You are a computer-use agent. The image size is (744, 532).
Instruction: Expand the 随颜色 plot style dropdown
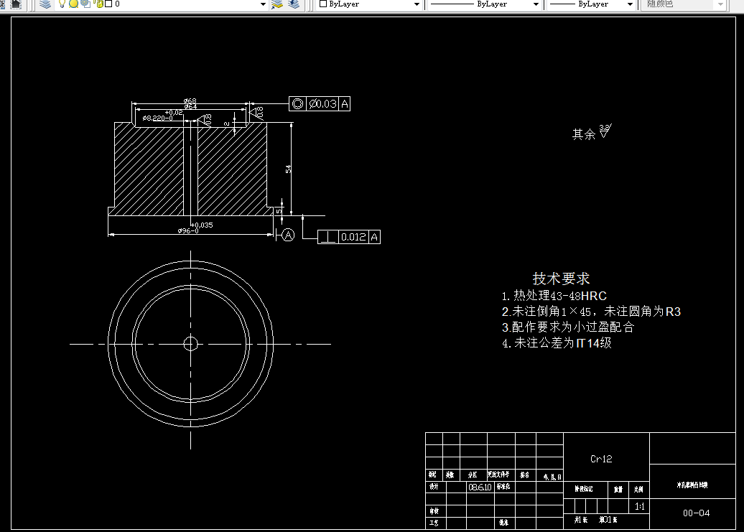(720, 4)
